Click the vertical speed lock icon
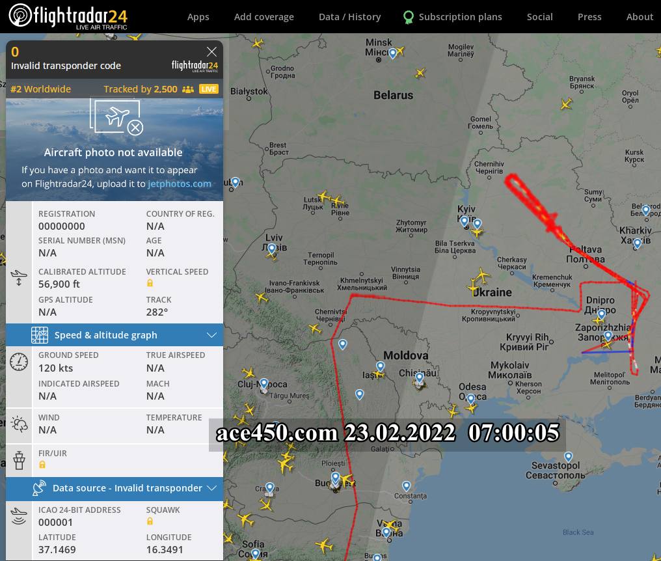This screenshot has height=561, width=661. click(x=150, y=283)
